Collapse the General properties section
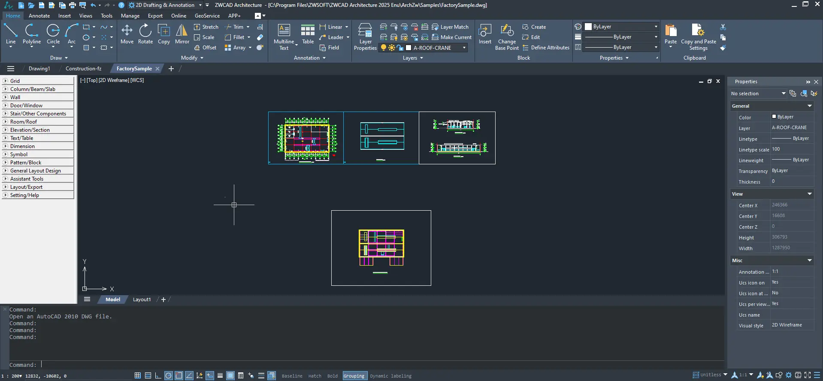This screenshot has width=823, height=381. 810,106
